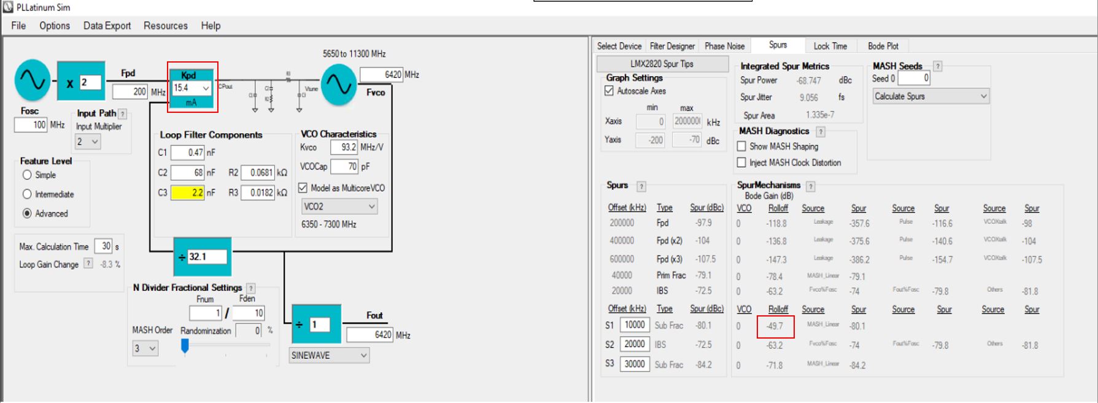Click the VCO sine wave icon

point(338,85)
